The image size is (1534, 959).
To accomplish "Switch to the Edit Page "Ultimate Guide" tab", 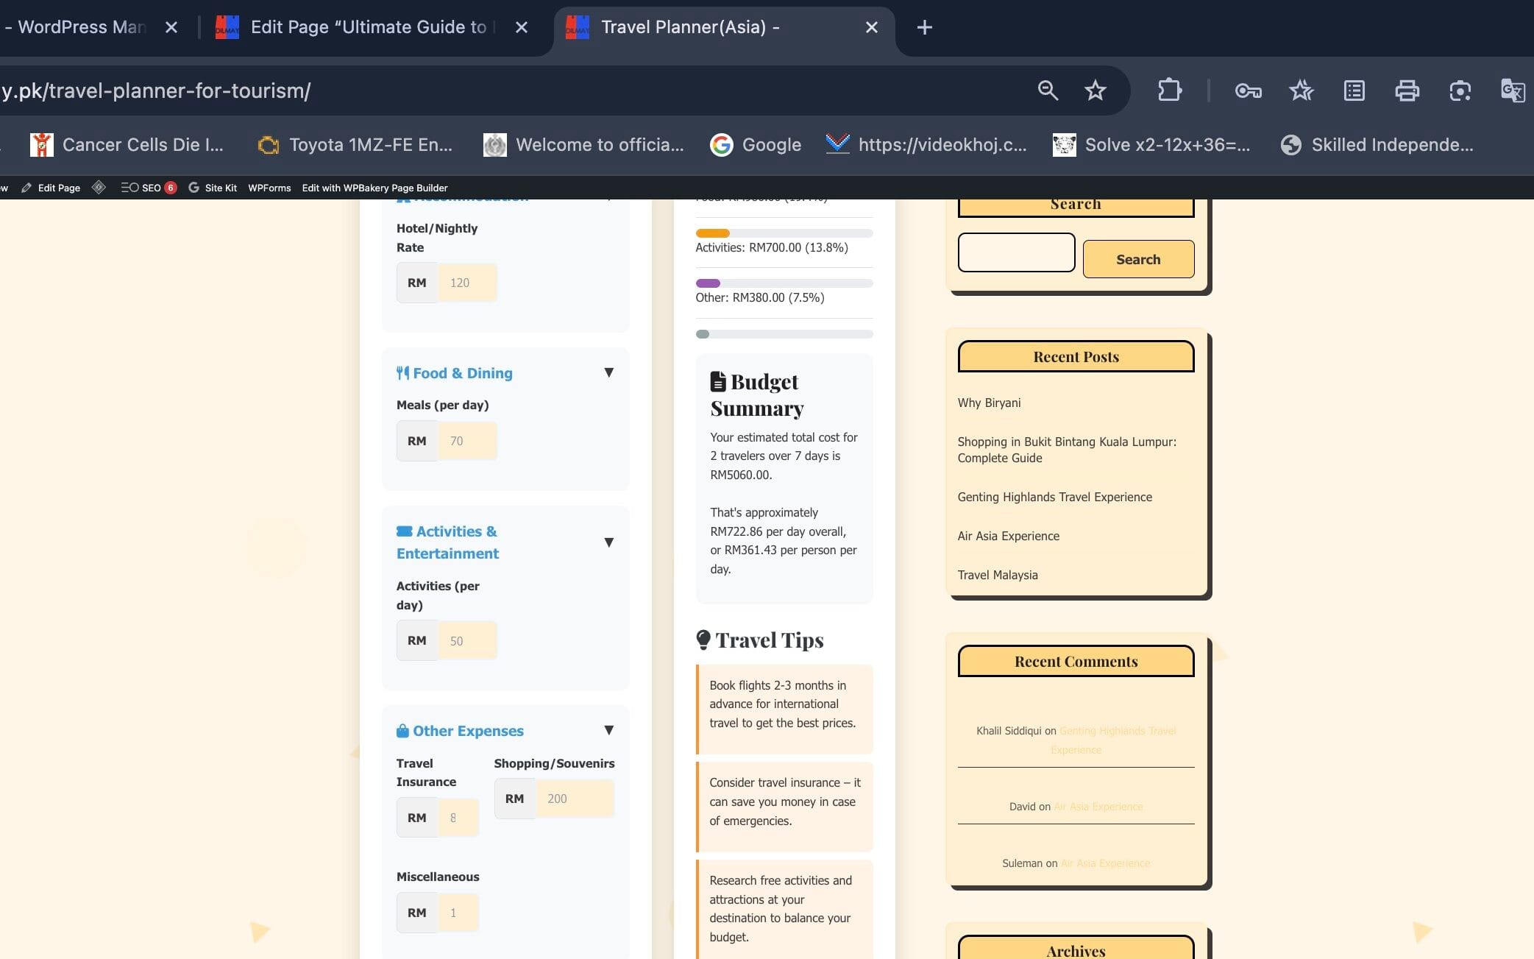I will (x=368, y=27).
